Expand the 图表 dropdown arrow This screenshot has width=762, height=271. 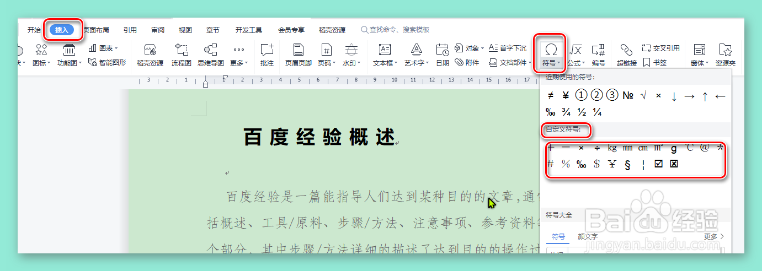tap(116, 48)
